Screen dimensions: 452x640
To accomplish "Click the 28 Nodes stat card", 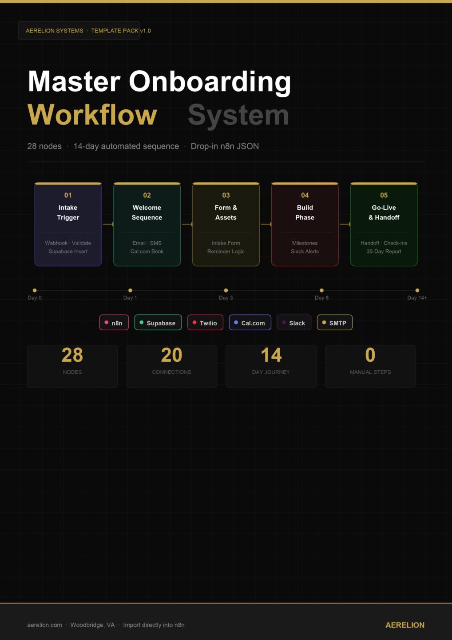I will (72, 366).
